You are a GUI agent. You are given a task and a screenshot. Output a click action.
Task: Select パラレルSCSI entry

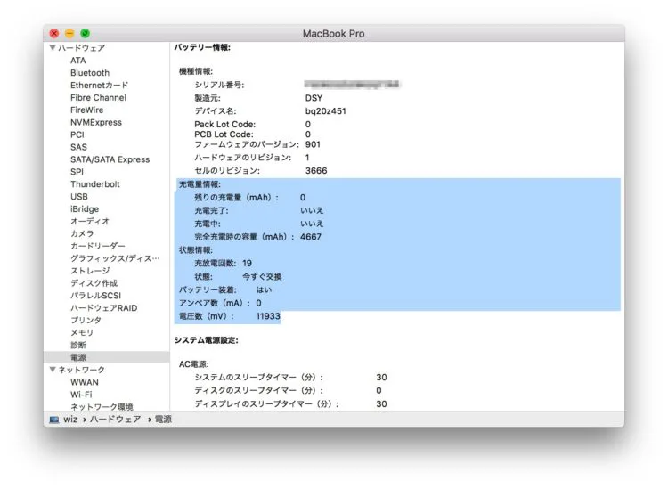point(96,295)
